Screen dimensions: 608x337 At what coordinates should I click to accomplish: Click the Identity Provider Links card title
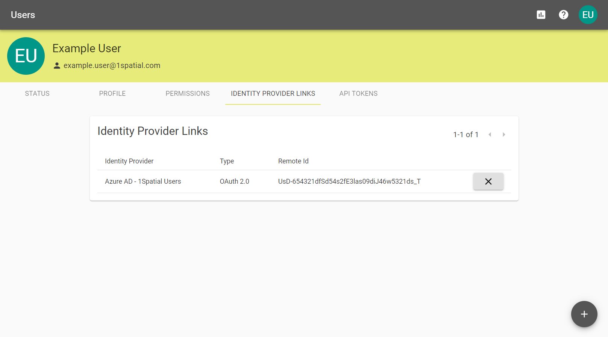pos(153,131)
